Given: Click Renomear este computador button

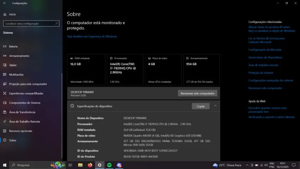Looking at the screenshot, I should pos(198,93).
